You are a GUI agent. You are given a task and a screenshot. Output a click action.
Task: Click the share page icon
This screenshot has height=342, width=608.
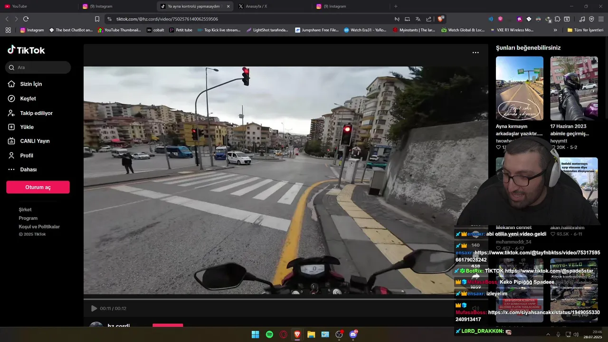(428, 19)
